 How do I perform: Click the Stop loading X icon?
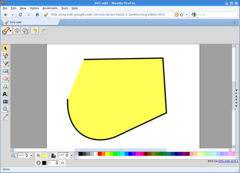[x=29, y=15]
